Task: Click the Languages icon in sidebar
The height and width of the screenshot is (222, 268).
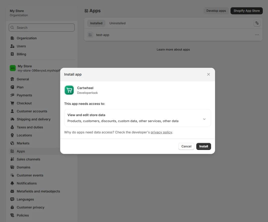Action: point(12,199)
